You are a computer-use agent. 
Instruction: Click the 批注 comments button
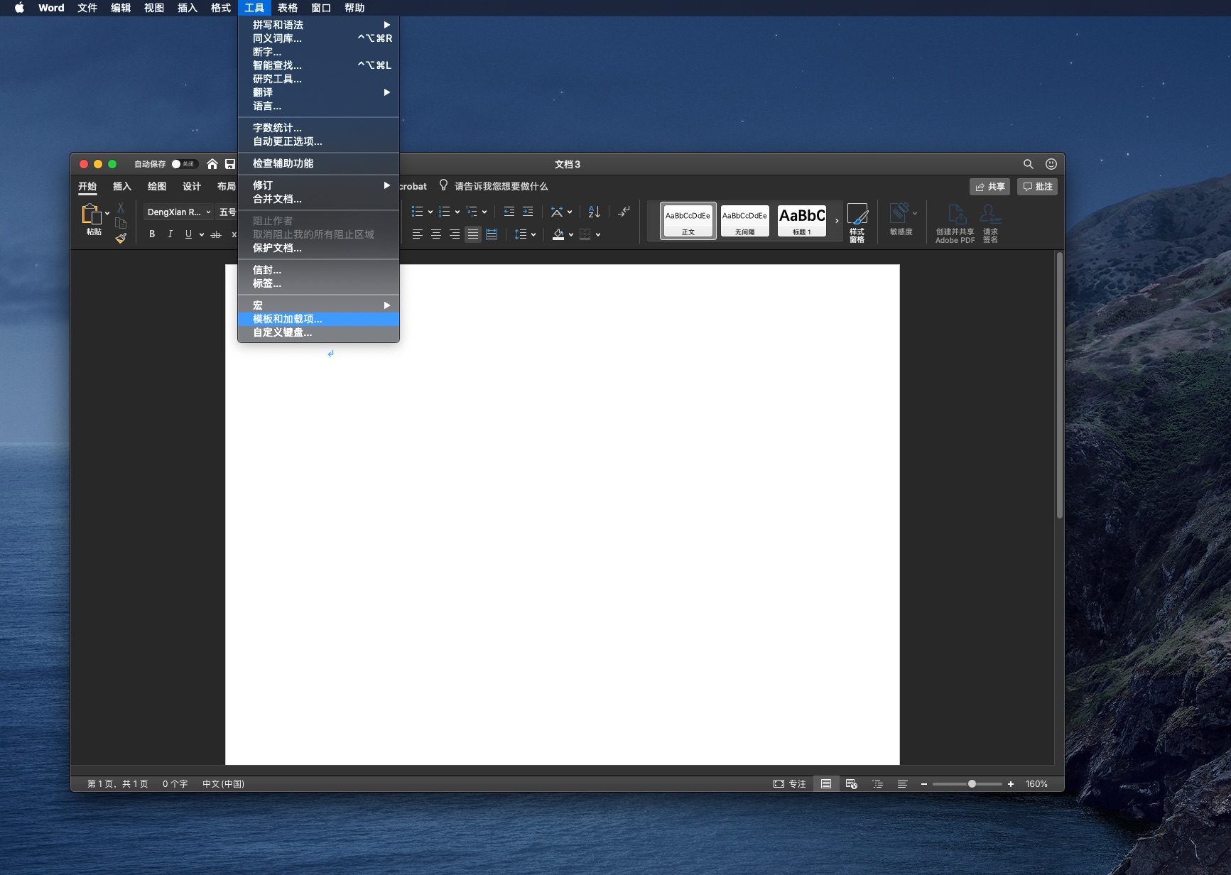click(1038, 186)
